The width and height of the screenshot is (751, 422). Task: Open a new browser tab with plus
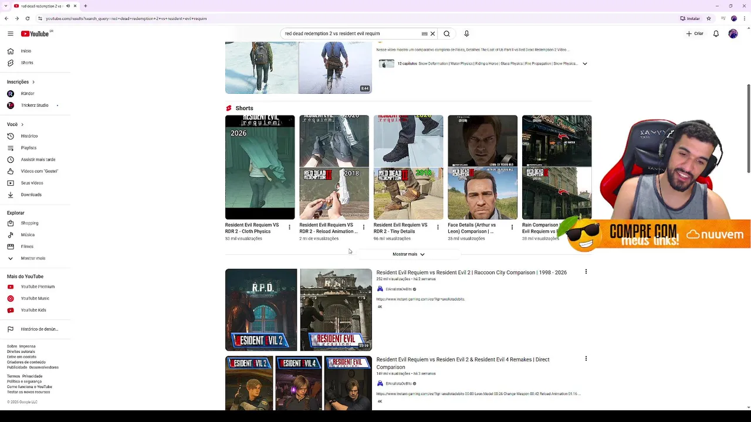point(86,6)
